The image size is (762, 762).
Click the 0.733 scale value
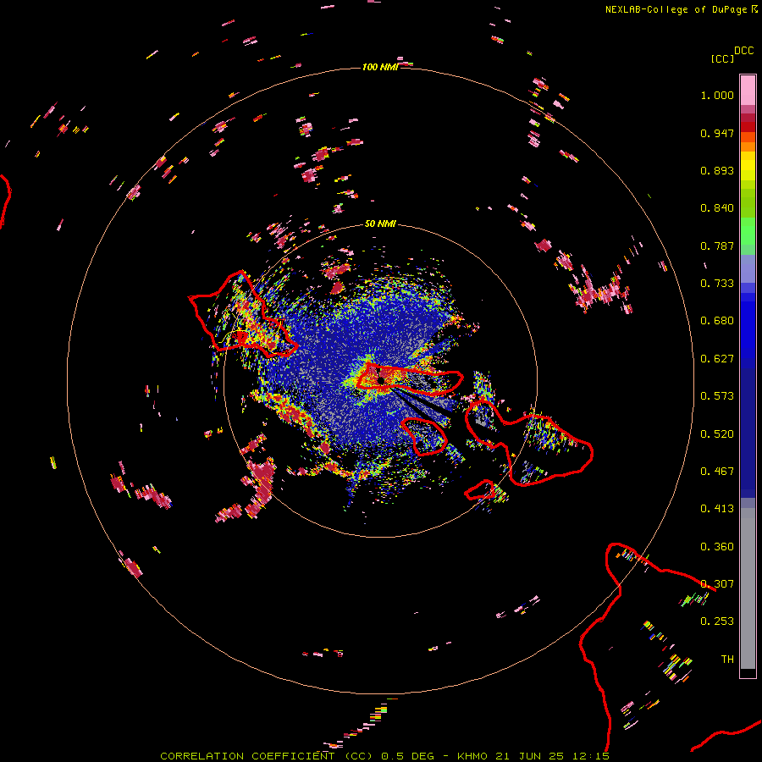coord(717,284)
